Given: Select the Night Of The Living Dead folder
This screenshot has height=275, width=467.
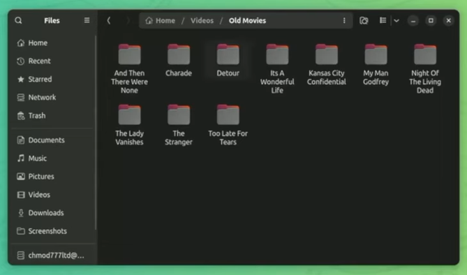Looking at the screenshot, I should pyautogui.click(x=425, y=68).
